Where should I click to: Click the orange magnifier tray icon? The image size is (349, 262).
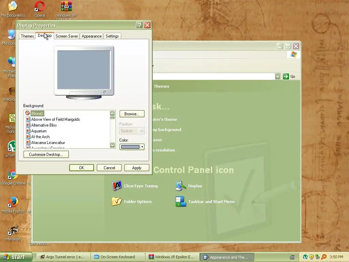pyautogui.click(x=324, y=257)
